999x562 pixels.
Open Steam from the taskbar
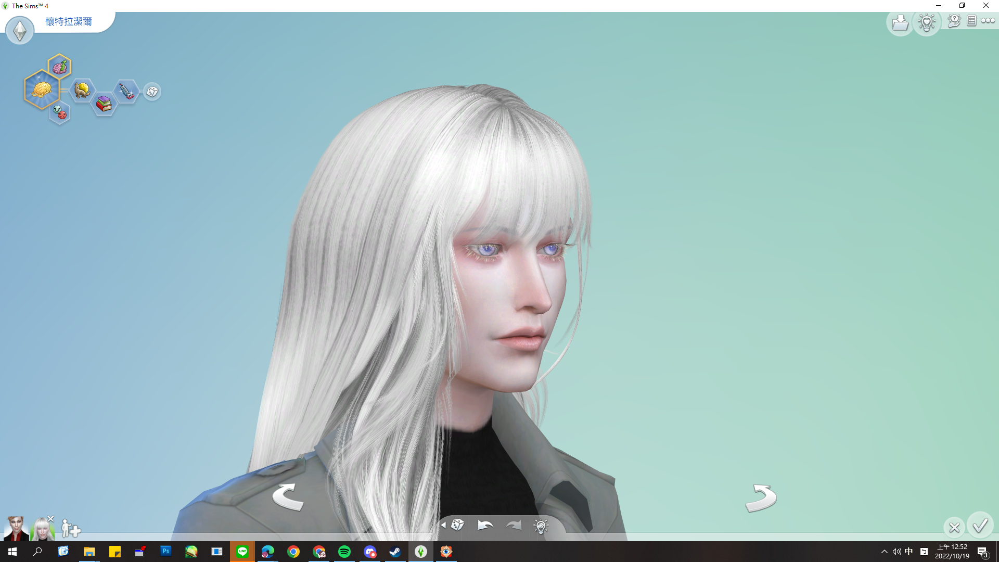(x=395, y=552)
